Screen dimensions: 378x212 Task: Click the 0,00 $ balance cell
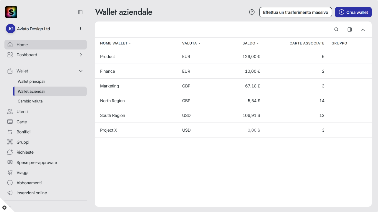(x=254, y=130)
